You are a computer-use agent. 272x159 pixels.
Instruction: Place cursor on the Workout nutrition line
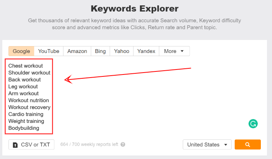click(28, 100)
